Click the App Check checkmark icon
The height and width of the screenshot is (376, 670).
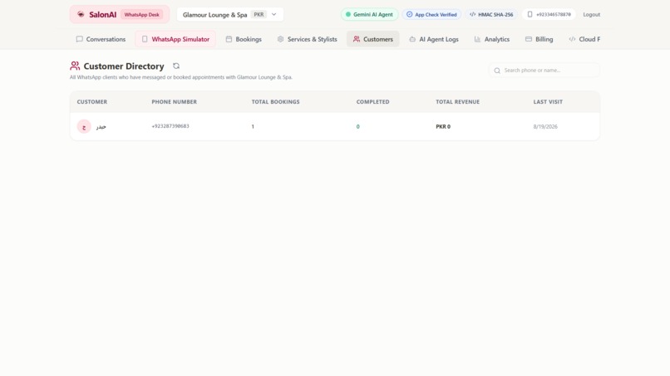click(409, 14)
